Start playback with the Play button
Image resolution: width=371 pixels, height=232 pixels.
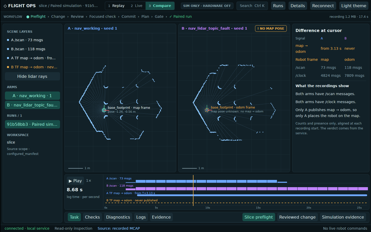point(75,181)
